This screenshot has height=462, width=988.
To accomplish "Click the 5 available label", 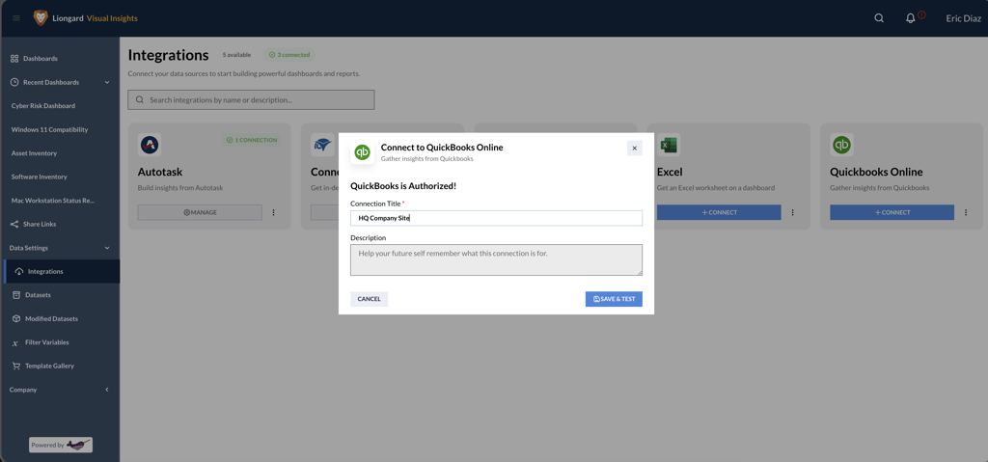I will (236, 55).
